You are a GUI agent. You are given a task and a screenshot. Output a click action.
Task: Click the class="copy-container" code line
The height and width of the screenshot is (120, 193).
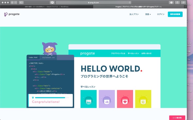tap(48, 88)
